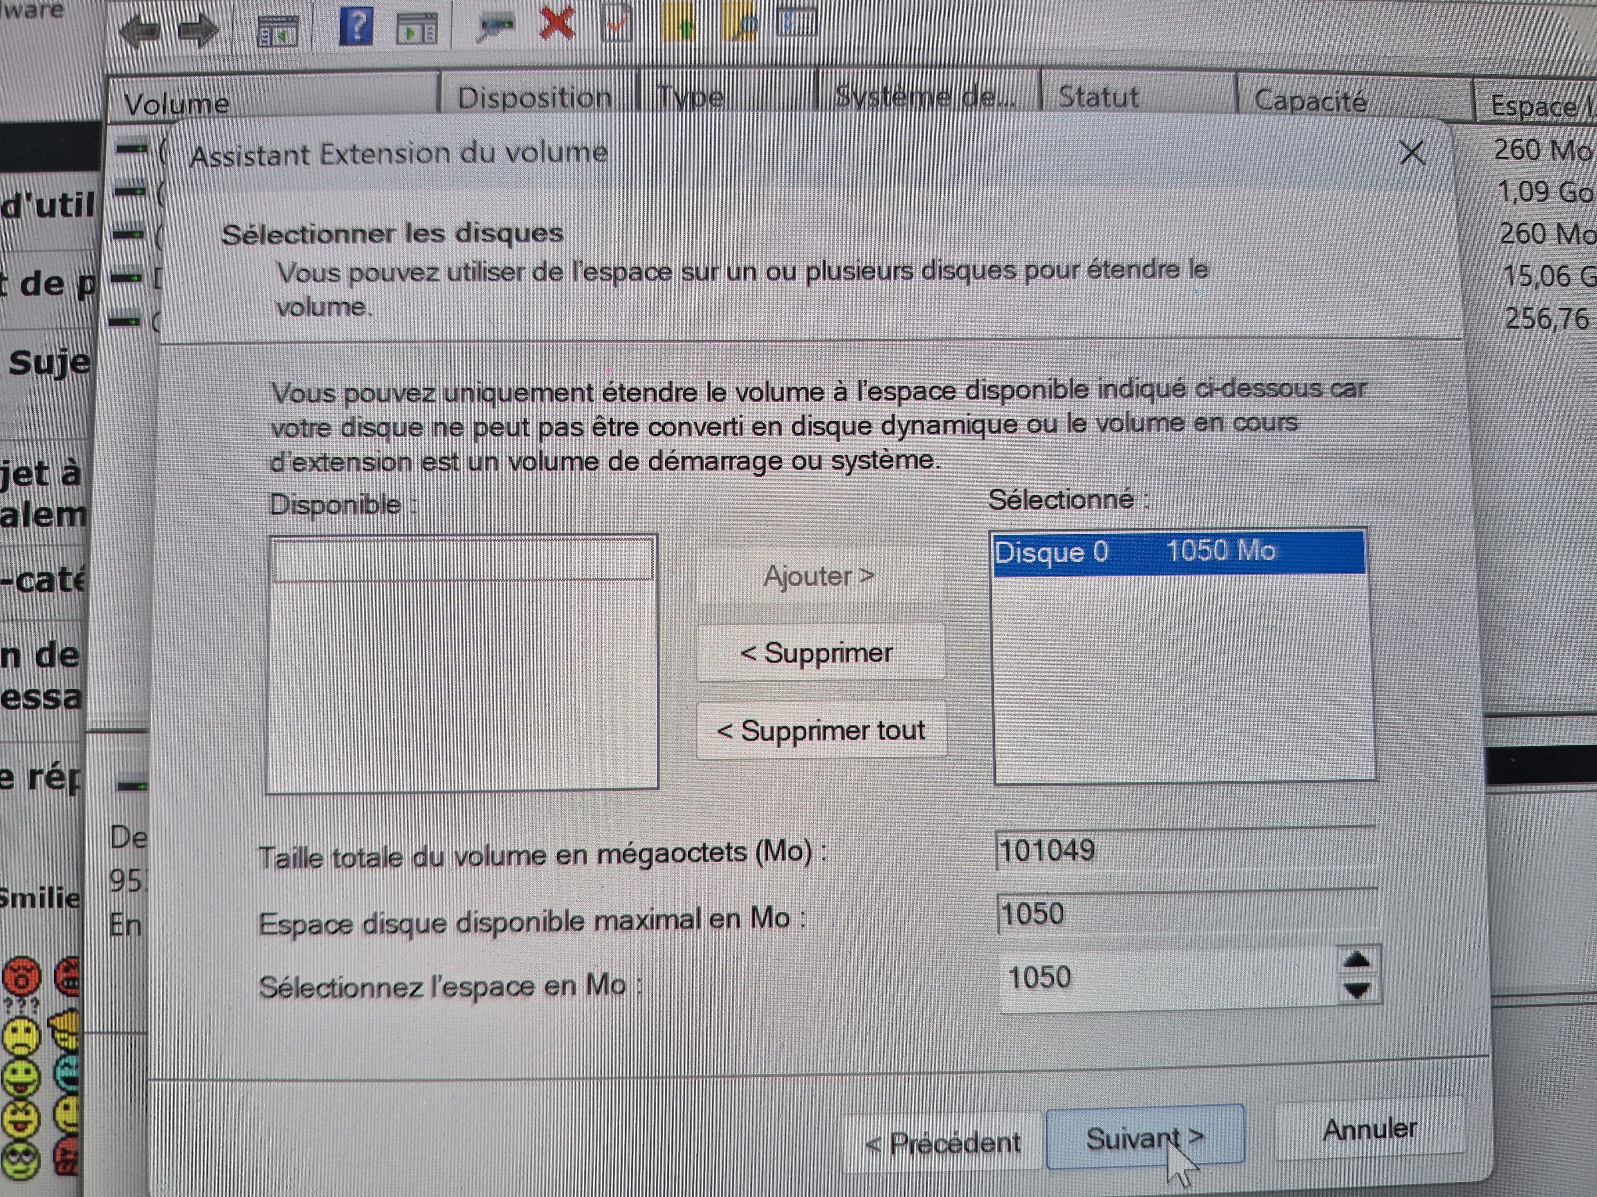Click the folder magnifier search icon

coord(740,23)
